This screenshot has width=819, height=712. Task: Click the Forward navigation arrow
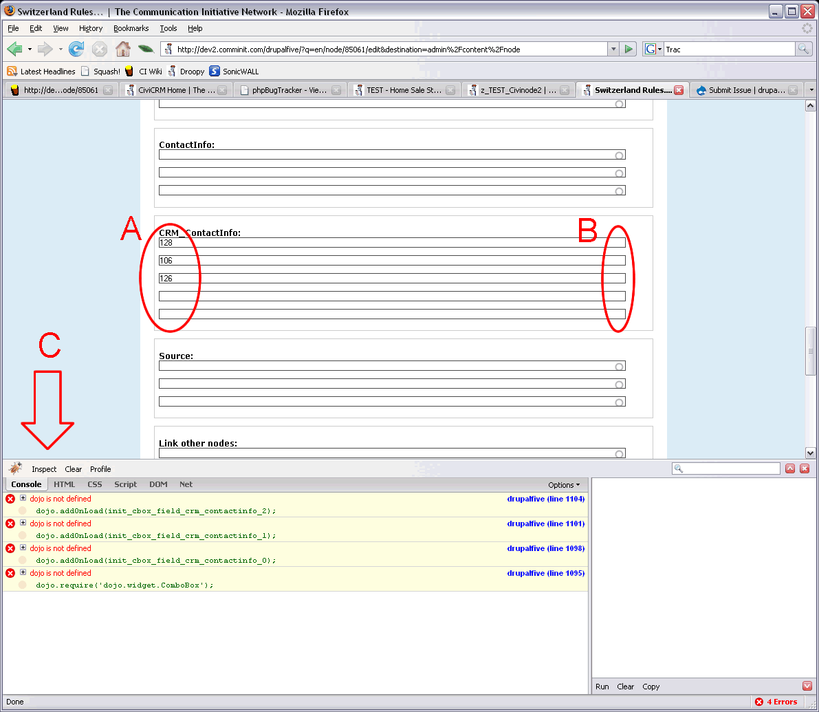click(45, 49)
